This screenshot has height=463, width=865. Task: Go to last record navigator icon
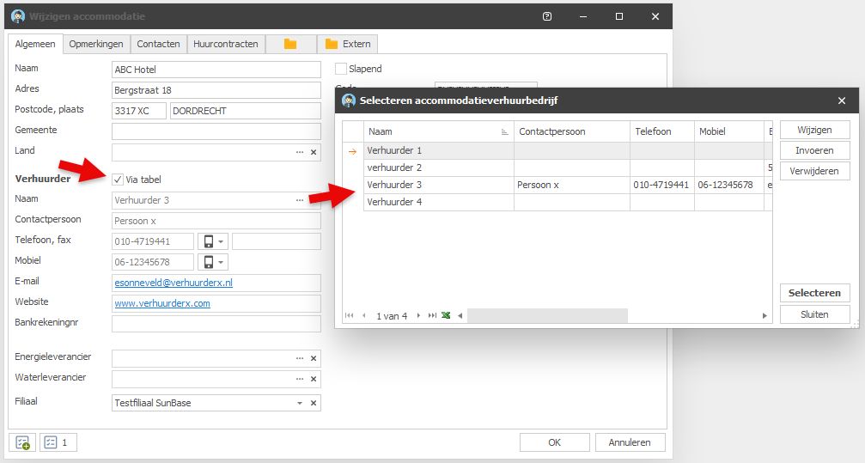[x=433, y=315]
